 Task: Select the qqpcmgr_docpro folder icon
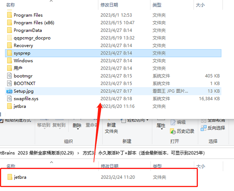[9, 38]
